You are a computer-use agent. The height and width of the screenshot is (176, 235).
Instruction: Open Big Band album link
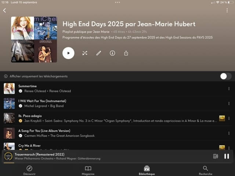(57, 106)
